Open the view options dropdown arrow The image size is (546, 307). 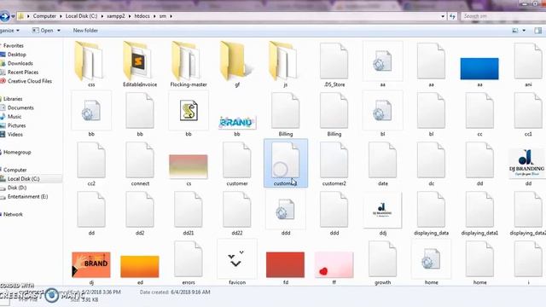[x=524, y=31]
